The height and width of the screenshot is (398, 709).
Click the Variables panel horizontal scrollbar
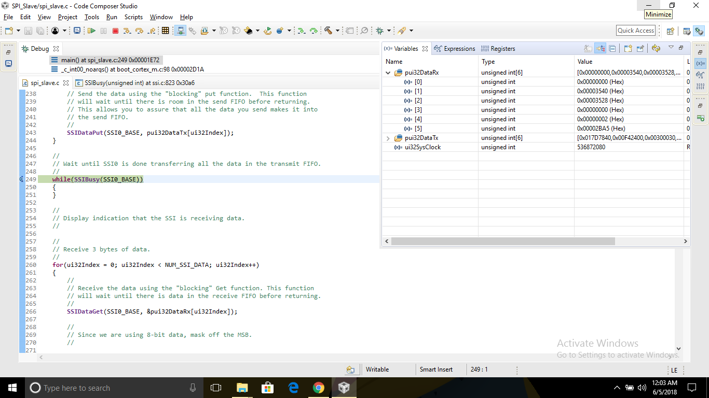click(x=503, y=241)
